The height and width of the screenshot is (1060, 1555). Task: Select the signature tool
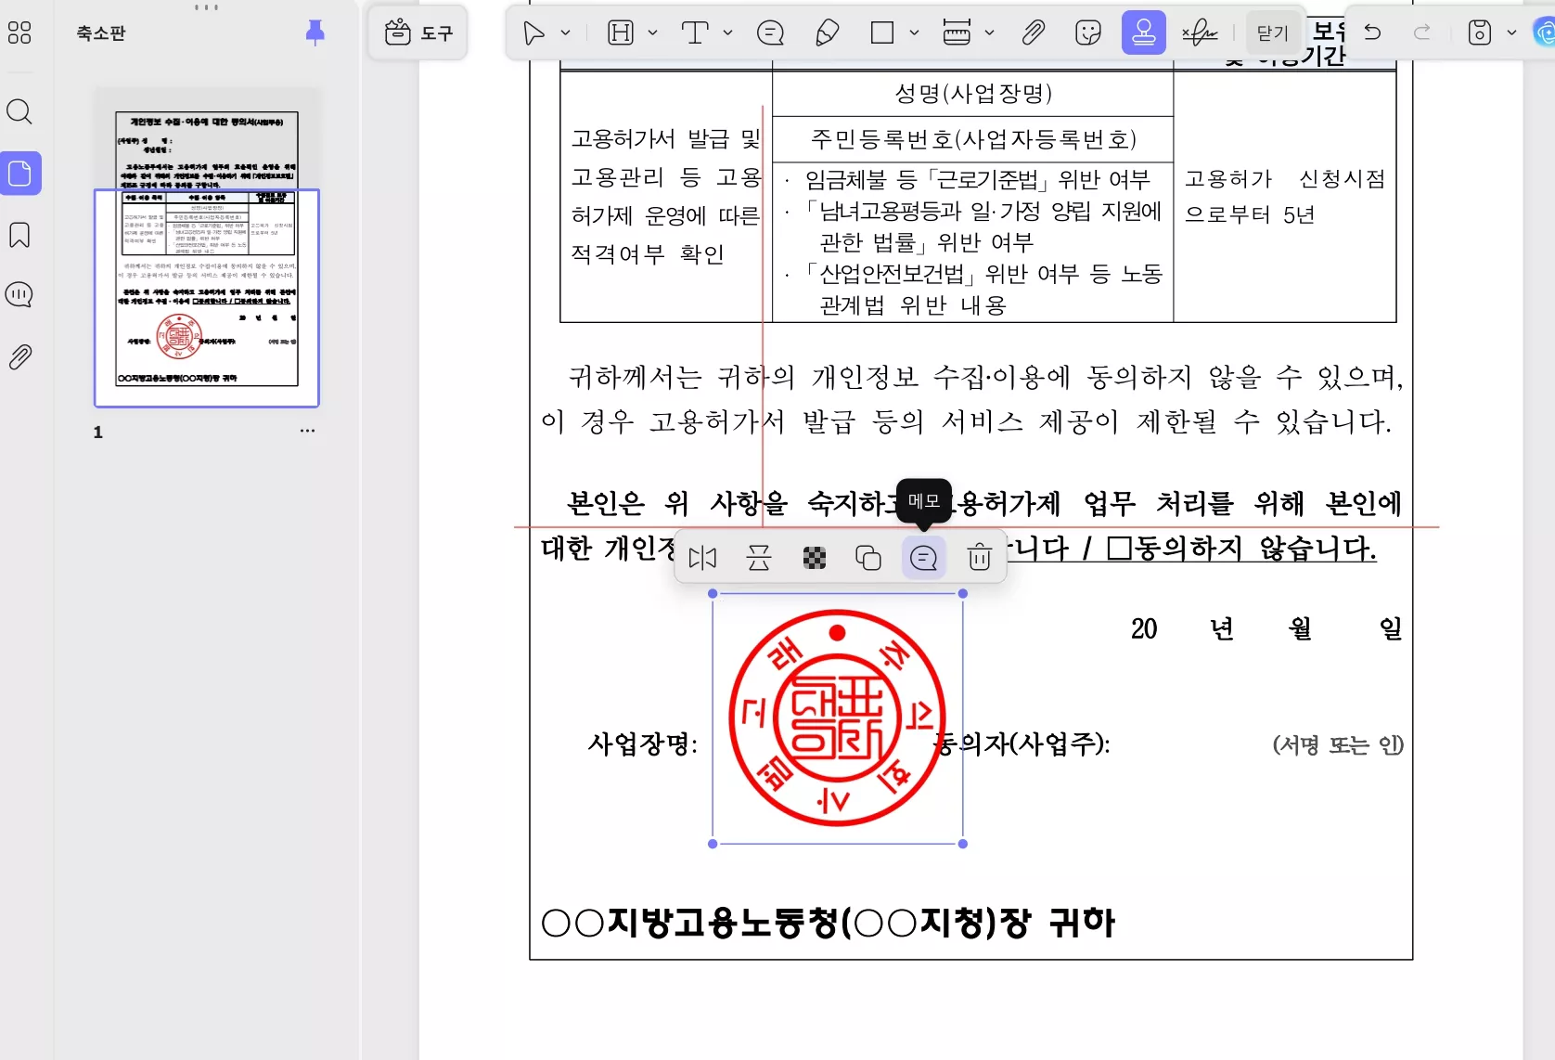1201,32
